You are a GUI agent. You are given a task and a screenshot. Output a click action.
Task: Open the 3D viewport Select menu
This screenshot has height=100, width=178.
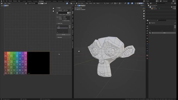click(91, 3)
